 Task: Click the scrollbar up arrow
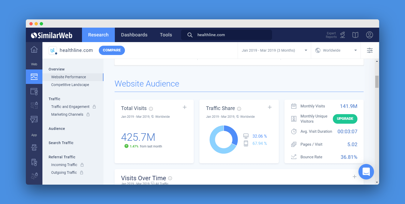377,61
